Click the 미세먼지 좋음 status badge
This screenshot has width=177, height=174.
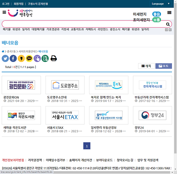[x=156, y=14]
